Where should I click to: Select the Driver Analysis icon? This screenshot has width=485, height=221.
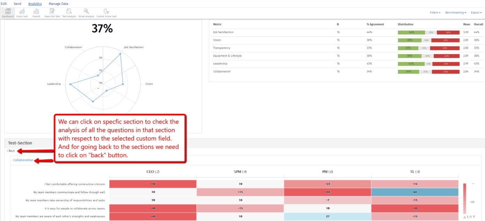coord(86,13)
